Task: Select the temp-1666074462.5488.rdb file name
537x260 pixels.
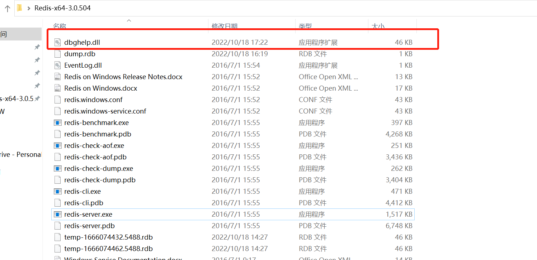Action: [108, 249]
